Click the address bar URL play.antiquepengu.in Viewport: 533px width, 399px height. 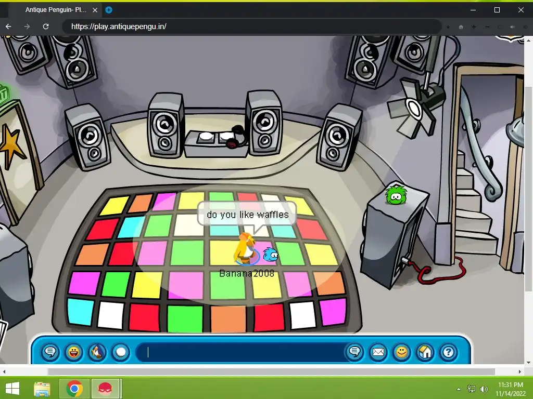[x=251, y=26]
